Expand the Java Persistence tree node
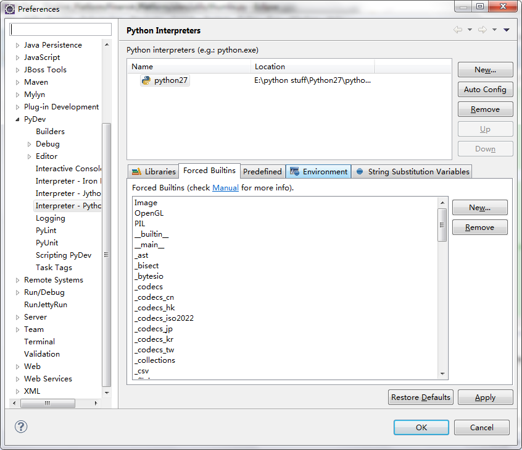This screenshot has height=450, width=522. pos(18,45)
